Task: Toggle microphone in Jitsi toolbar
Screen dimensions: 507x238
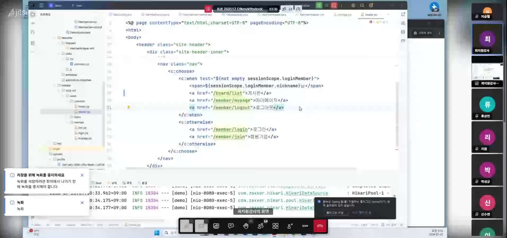Action: tap(186, 226)
